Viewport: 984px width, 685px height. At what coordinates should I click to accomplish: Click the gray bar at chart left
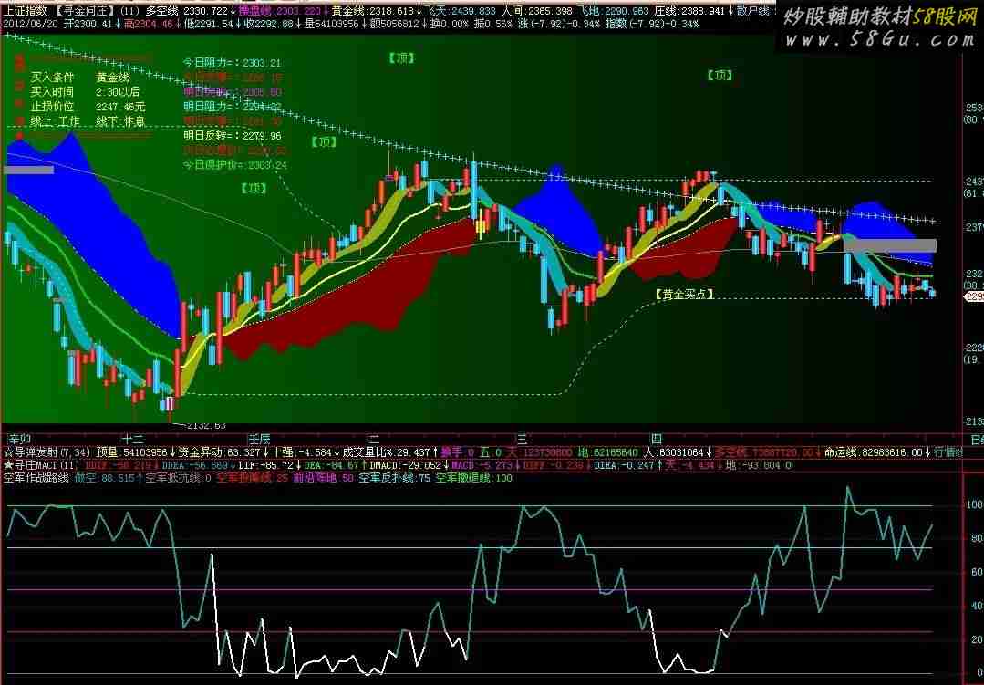28,171
